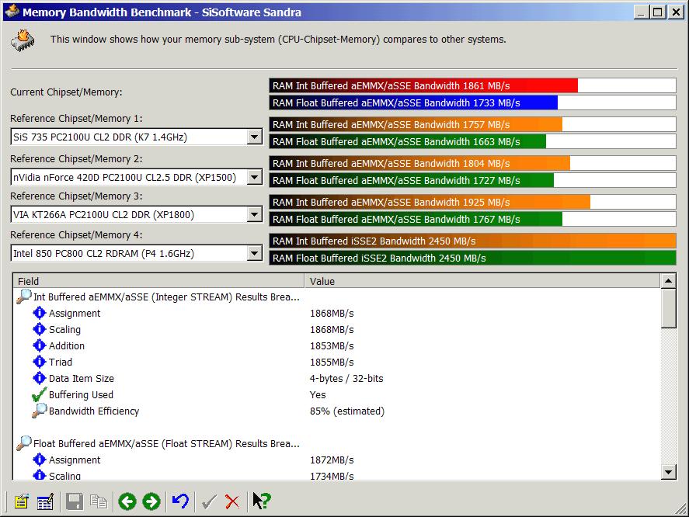Click the grey checkmark OK icon

pyautogui.click(x=209, y=501)
